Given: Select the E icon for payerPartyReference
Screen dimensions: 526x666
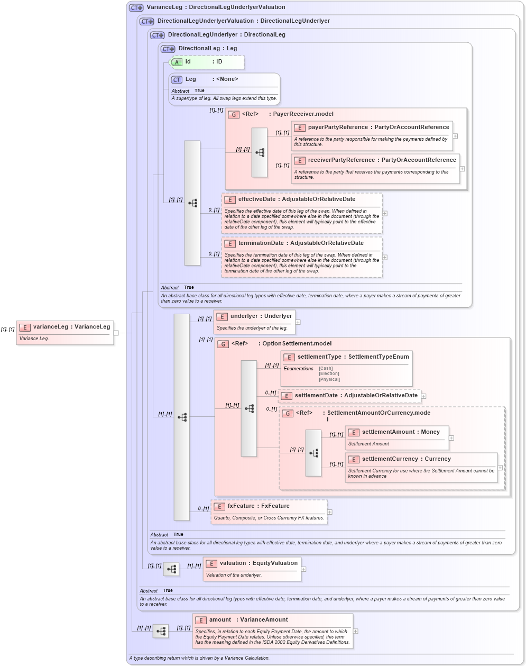Looking at the screenshot, I should [300, 127].
